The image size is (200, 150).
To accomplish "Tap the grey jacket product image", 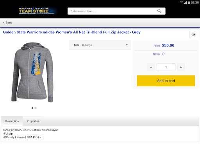I will (x=32, y=72).
